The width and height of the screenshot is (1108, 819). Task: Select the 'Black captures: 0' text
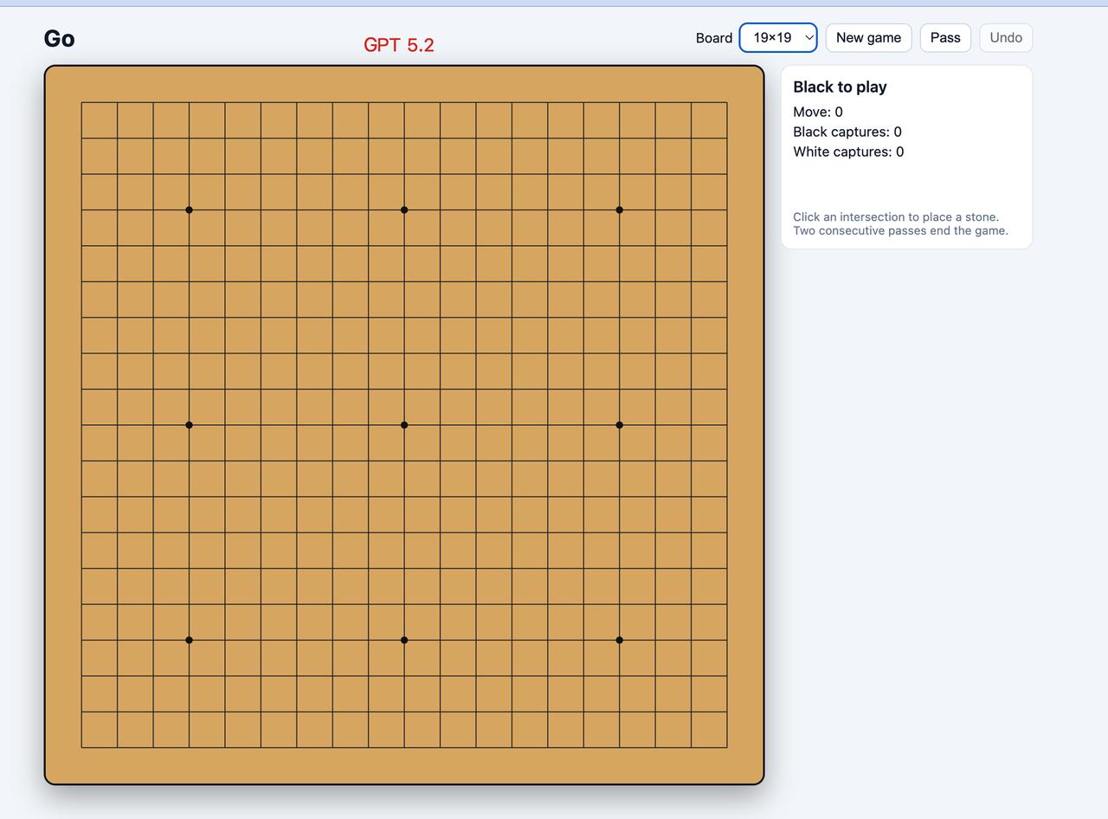(847, 132)
